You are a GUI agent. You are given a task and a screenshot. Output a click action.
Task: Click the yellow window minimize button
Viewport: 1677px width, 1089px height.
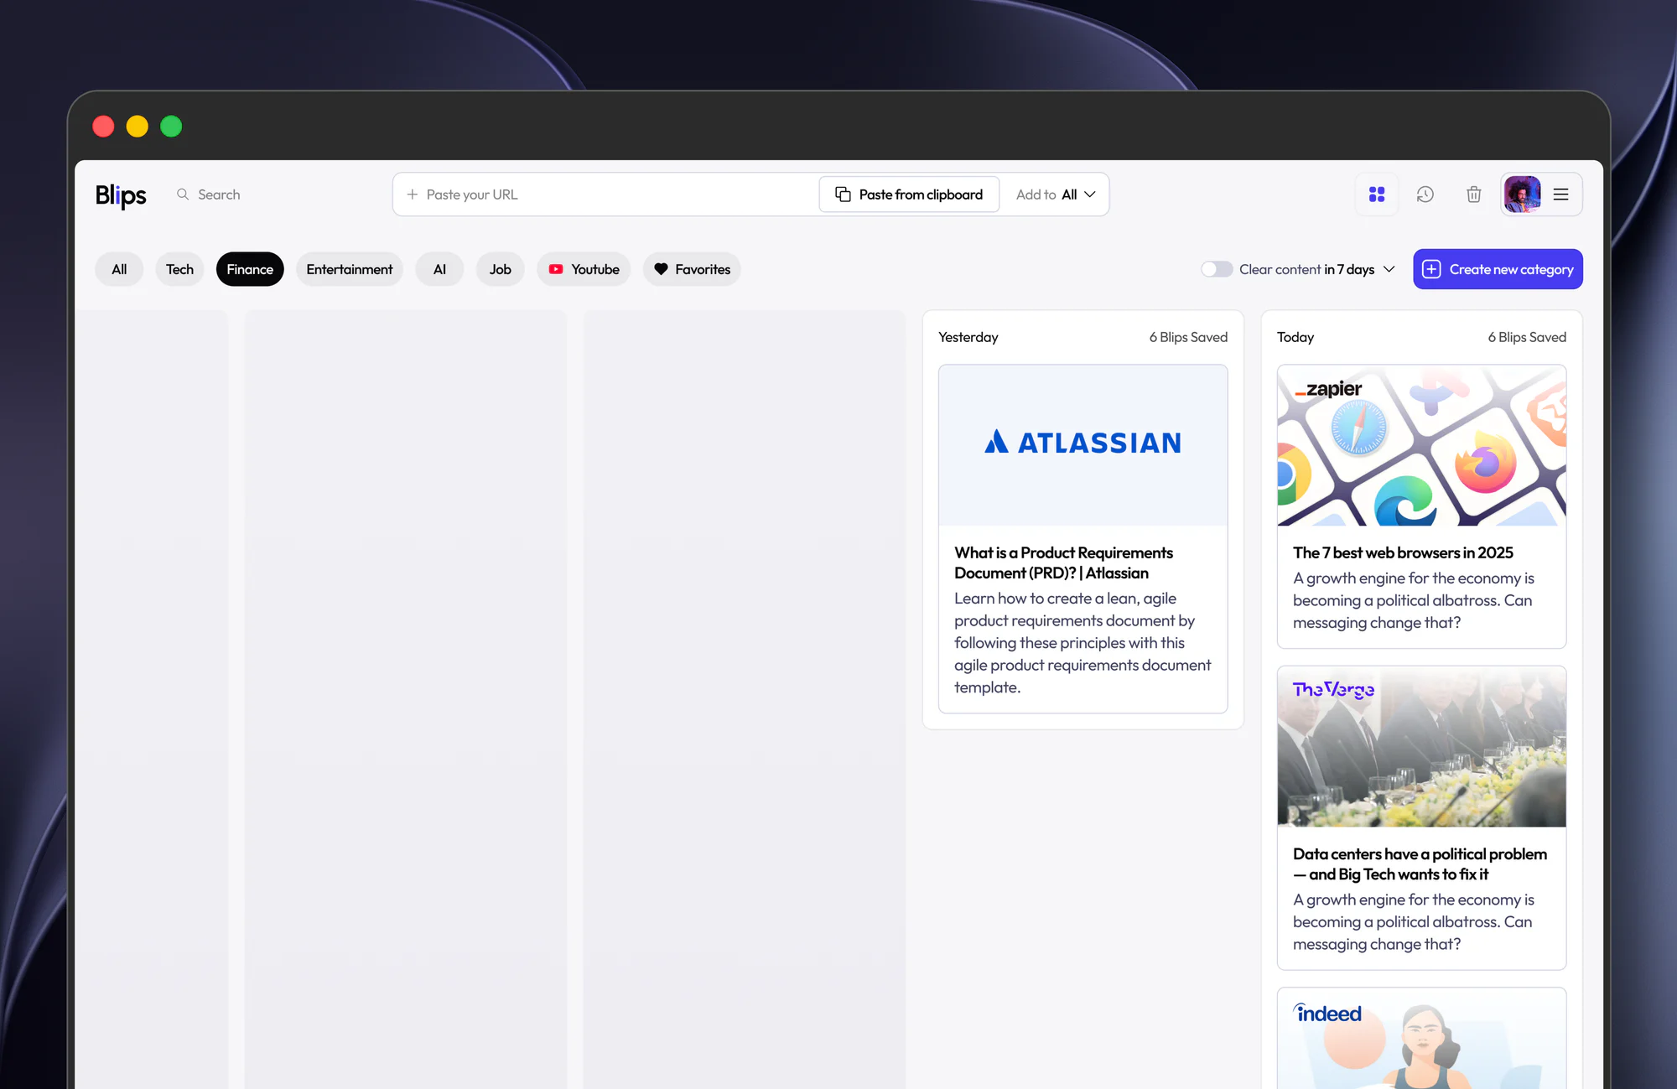pos(138,126)
